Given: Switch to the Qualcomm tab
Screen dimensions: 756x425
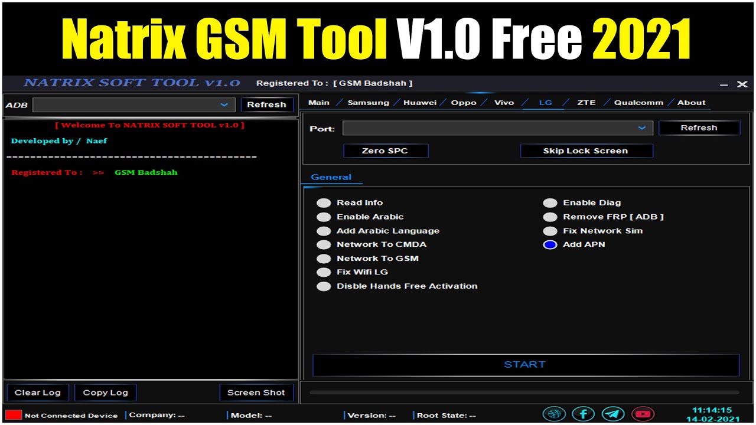Looking at the screenshot, I should [638, 103].
